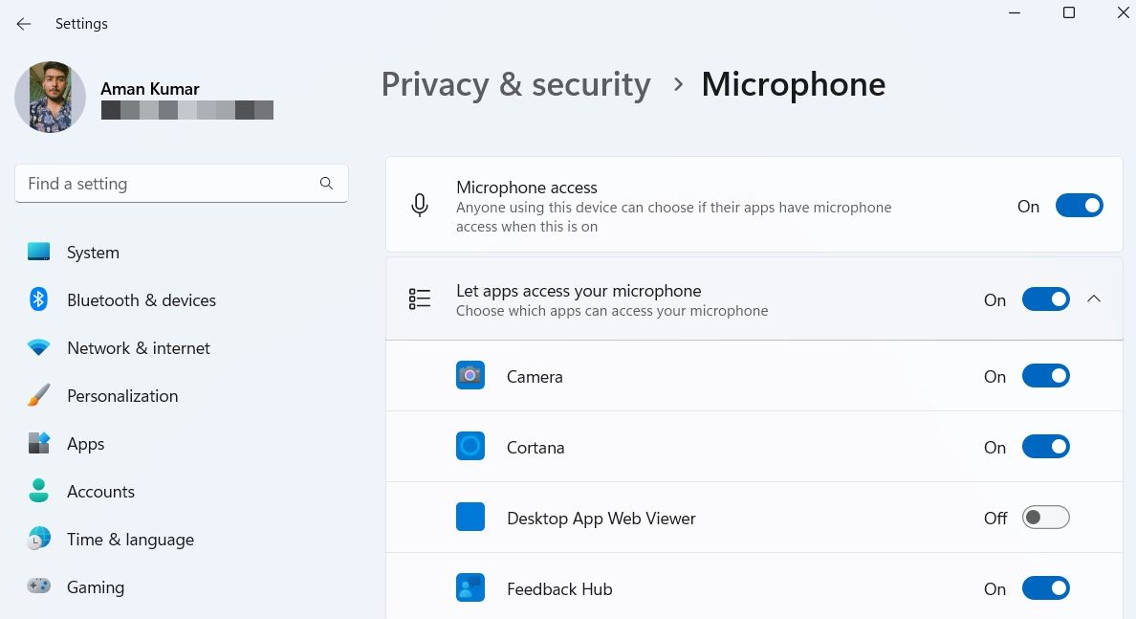
Task: Click the Network & internet wifi icon
Action: (x=38, y=347)
